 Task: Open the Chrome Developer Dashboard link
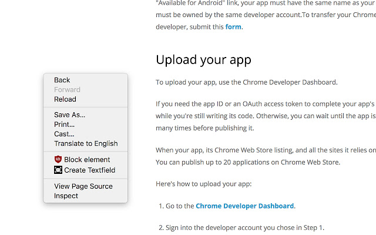(x=244, y=206)
